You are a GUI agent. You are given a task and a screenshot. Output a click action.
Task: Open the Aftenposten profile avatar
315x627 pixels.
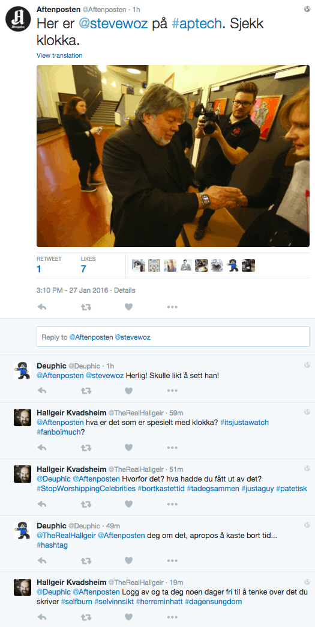pyautogui.click(x=19, y=19)
